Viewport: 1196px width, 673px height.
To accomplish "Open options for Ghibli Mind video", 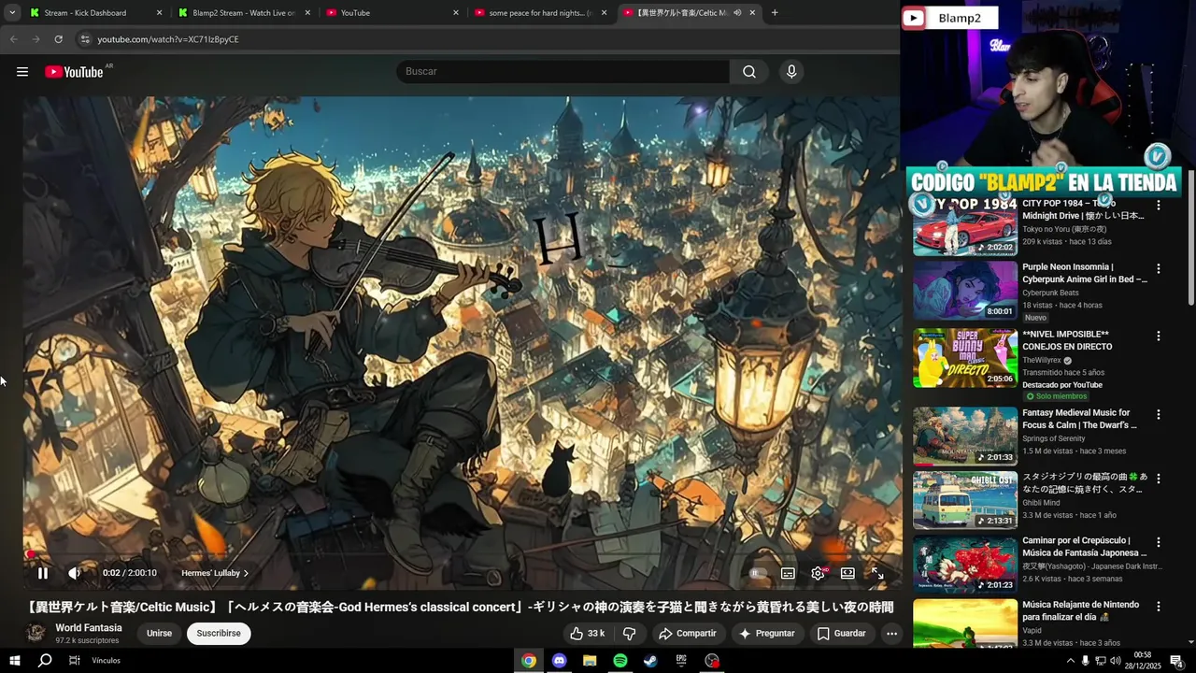I will point(1159,478).
